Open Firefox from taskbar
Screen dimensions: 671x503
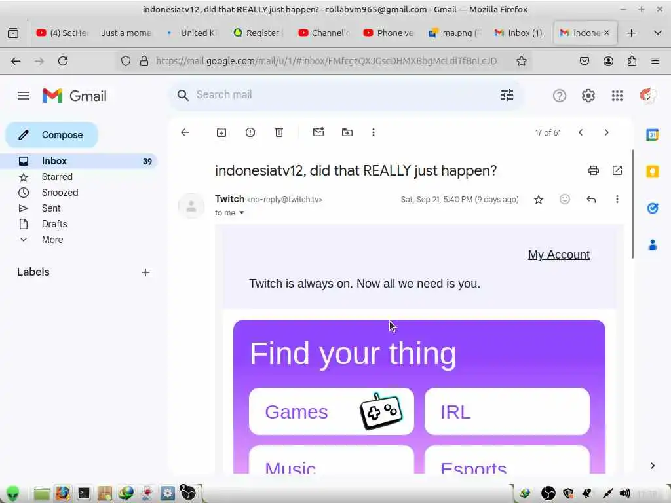click(x=62, y=493)
